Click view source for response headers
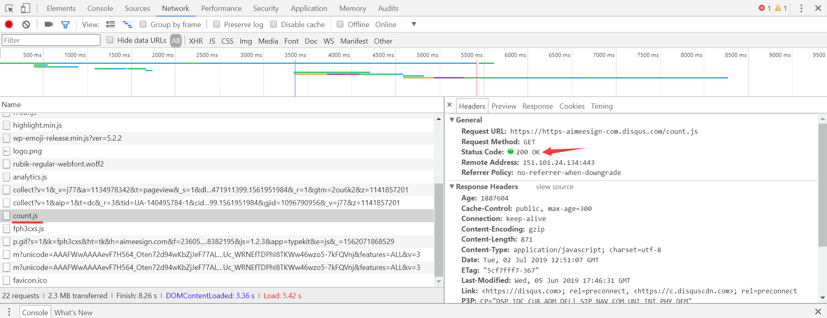Viewport: 827px width, 318px height. [x=554, y=187]
